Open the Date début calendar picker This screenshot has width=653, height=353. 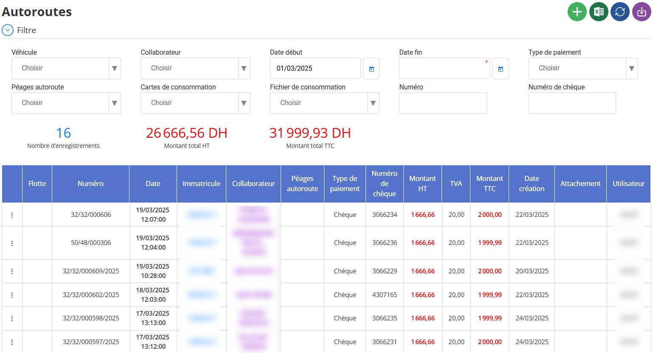(x=371, y=69)
